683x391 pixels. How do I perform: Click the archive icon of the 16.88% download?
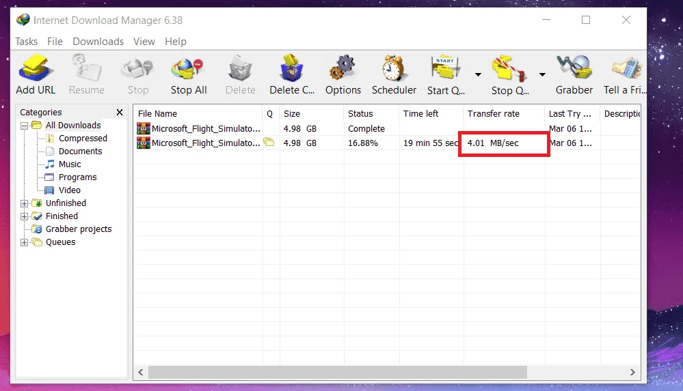pos(144,143)
